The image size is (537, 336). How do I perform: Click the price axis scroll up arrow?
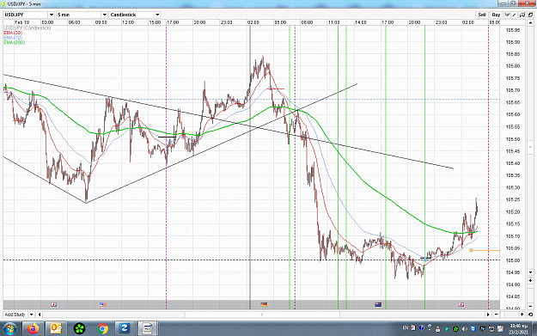pyautogui.click(x=530, y=22)
